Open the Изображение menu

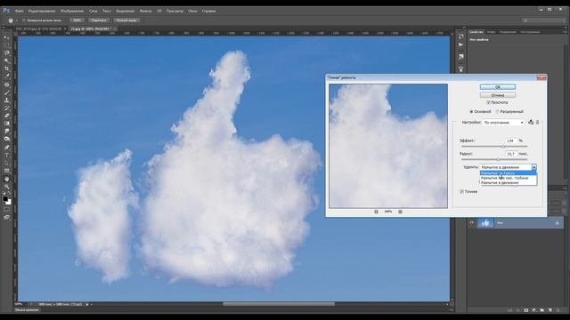tap(72, 11)
